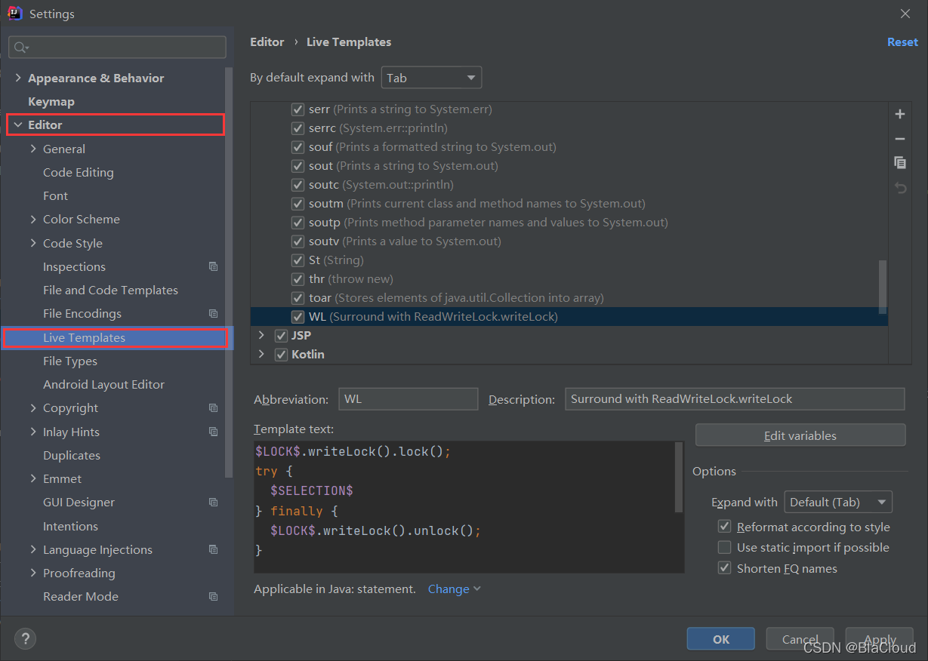Screen dimensions: 928x661
Task: Duplicate the selected live template
Action: coord(899,163)
